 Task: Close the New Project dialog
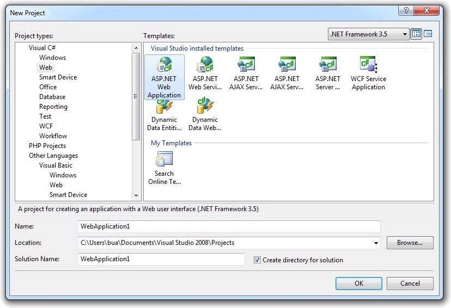(426, 11)
